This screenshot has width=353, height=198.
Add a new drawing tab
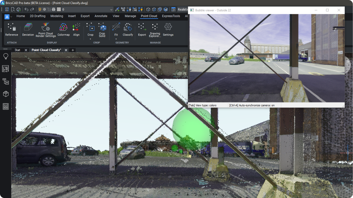tap(73, 50)
